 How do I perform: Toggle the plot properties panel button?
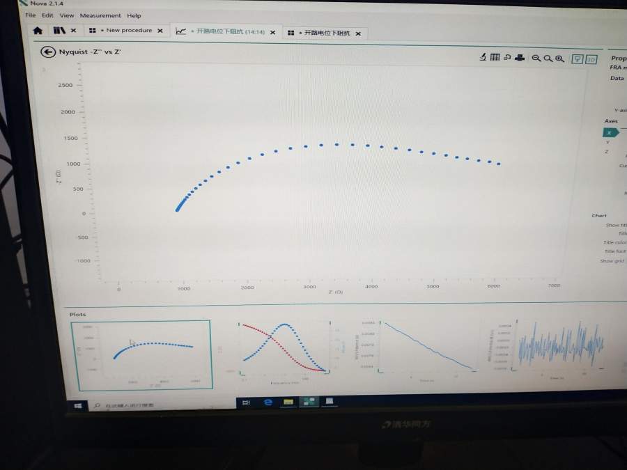point(577,59)
